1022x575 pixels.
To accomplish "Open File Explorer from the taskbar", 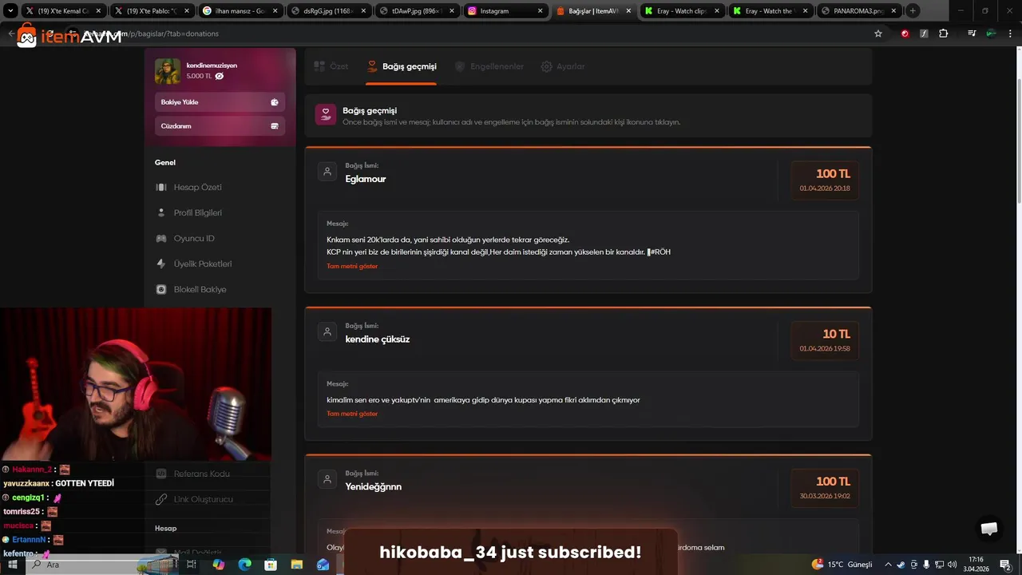I will (297, 565).
